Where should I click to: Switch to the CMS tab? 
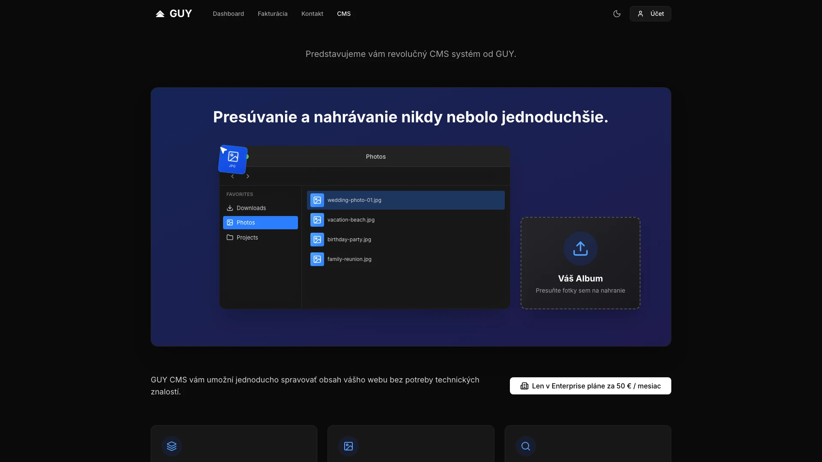344,13
